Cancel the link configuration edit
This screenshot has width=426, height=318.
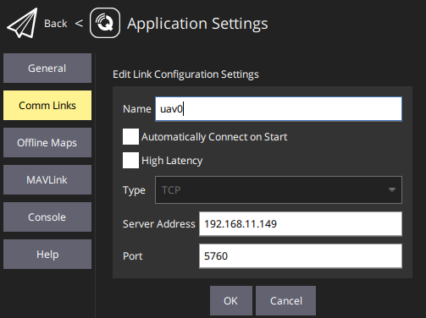tap(285, 300)
